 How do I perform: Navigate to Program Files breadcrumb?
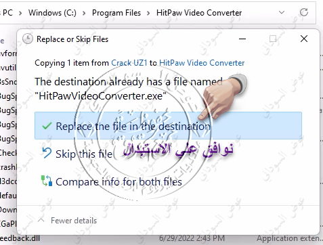point(116,13)
